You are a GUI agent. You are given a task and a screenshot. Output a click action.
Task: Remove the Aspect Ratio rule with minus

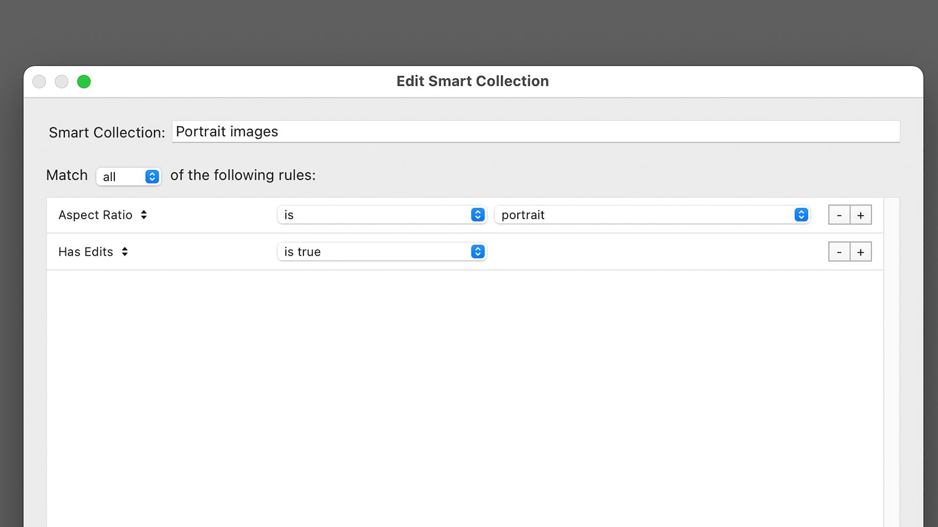click(839, 215)
